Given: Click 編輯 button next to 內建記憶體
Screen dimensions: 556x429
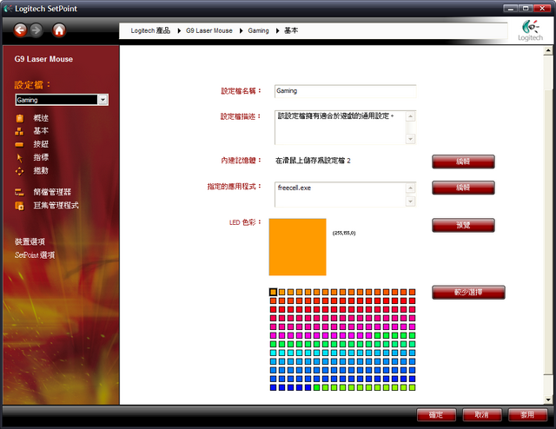Looking at the screenshot, I should [463, 162].
